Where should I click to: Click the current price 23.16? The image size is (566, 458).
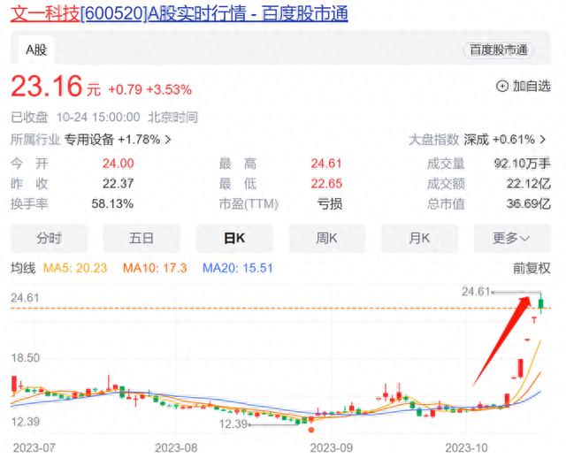coord(47,86)
